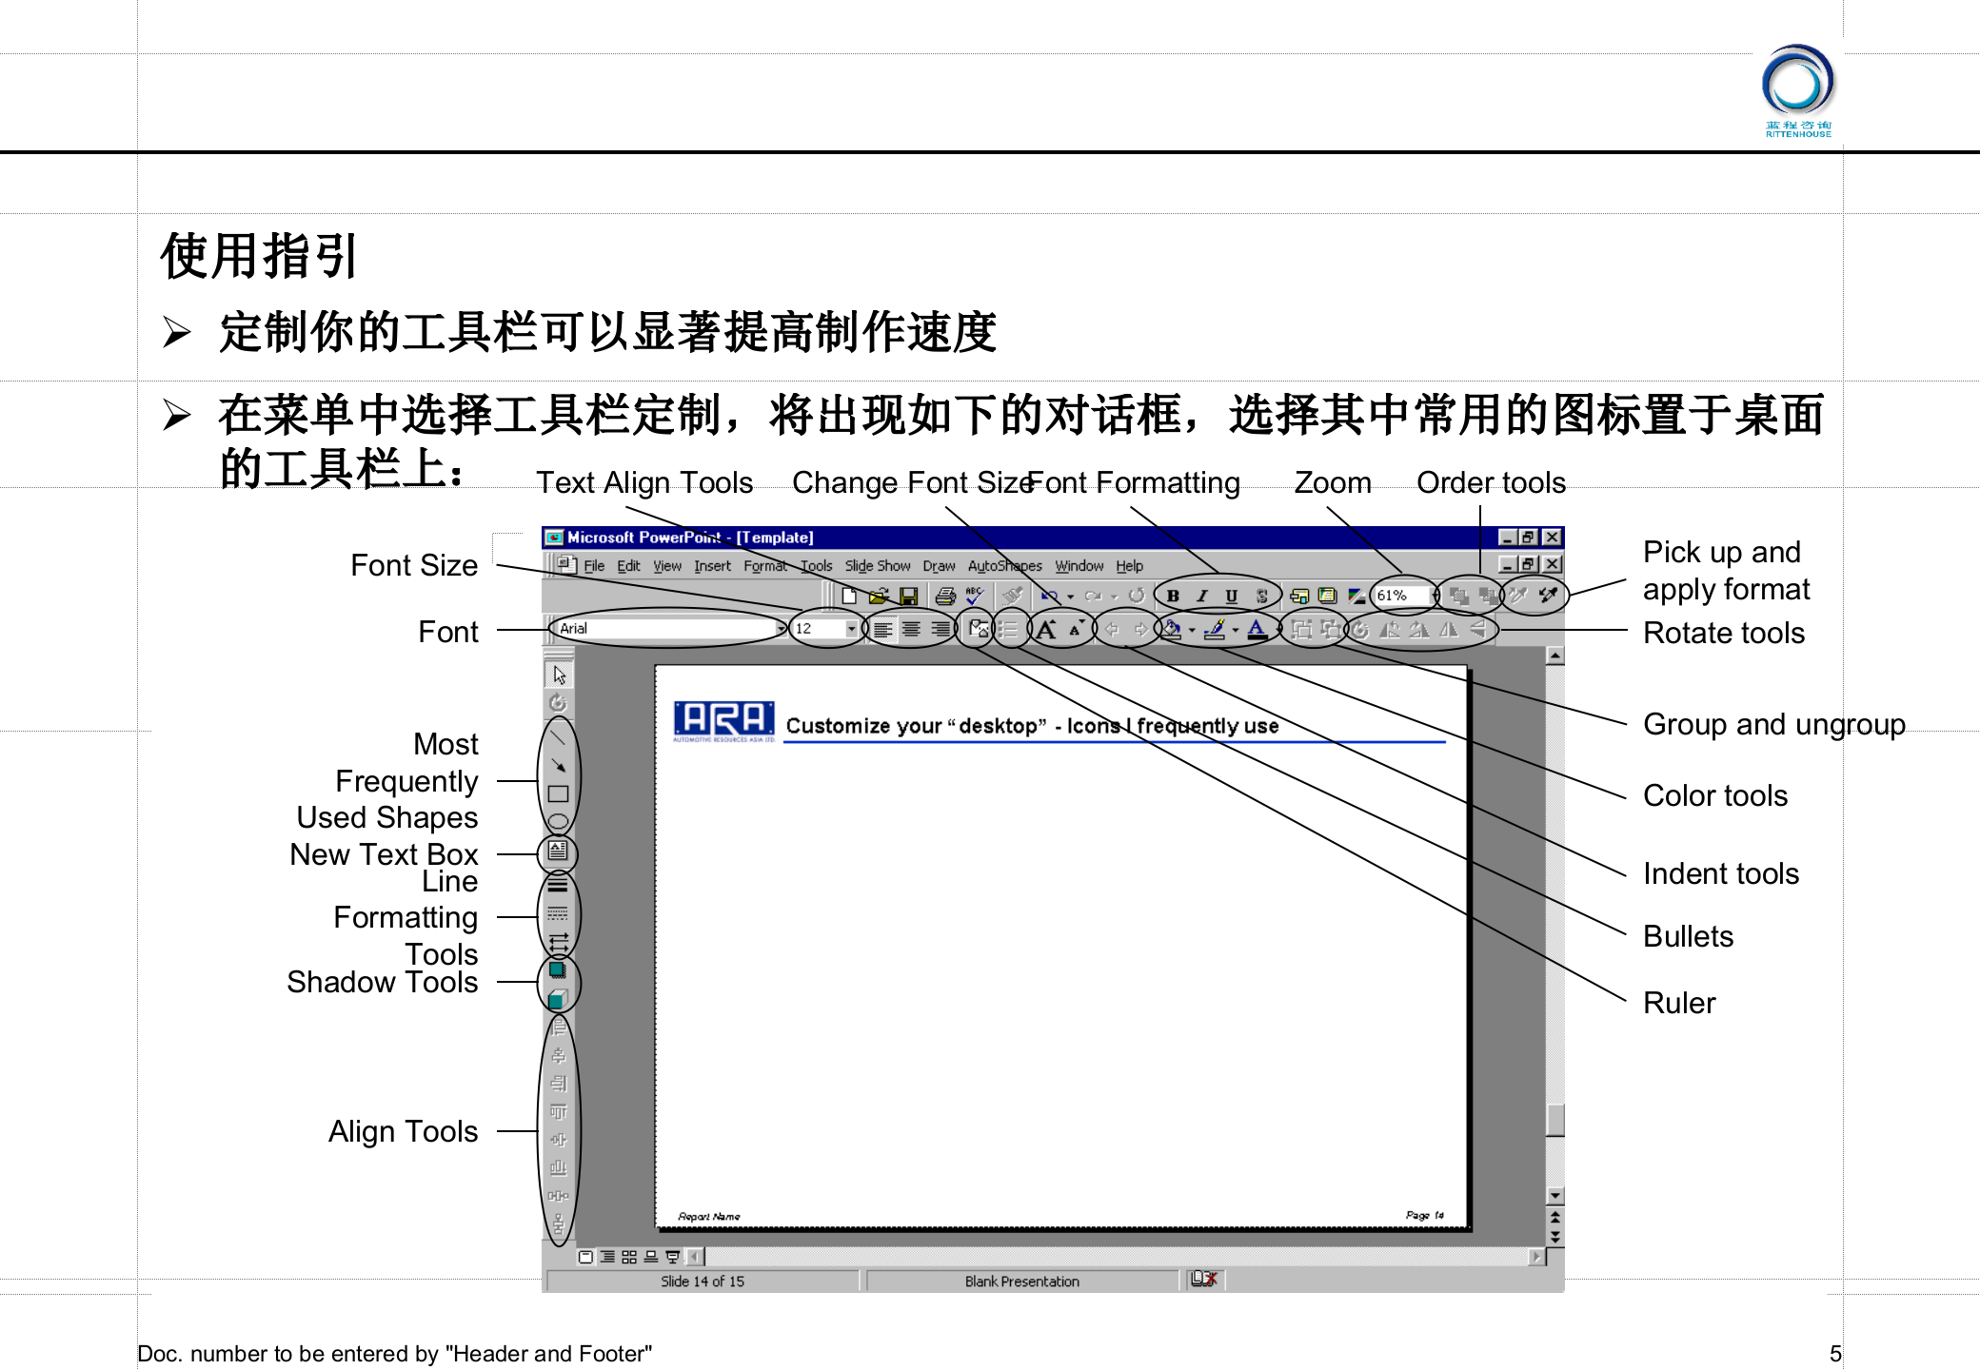This screenshot has height=1370, width=1980.
Task: Click the Spelling check icon
Action: 973,595
